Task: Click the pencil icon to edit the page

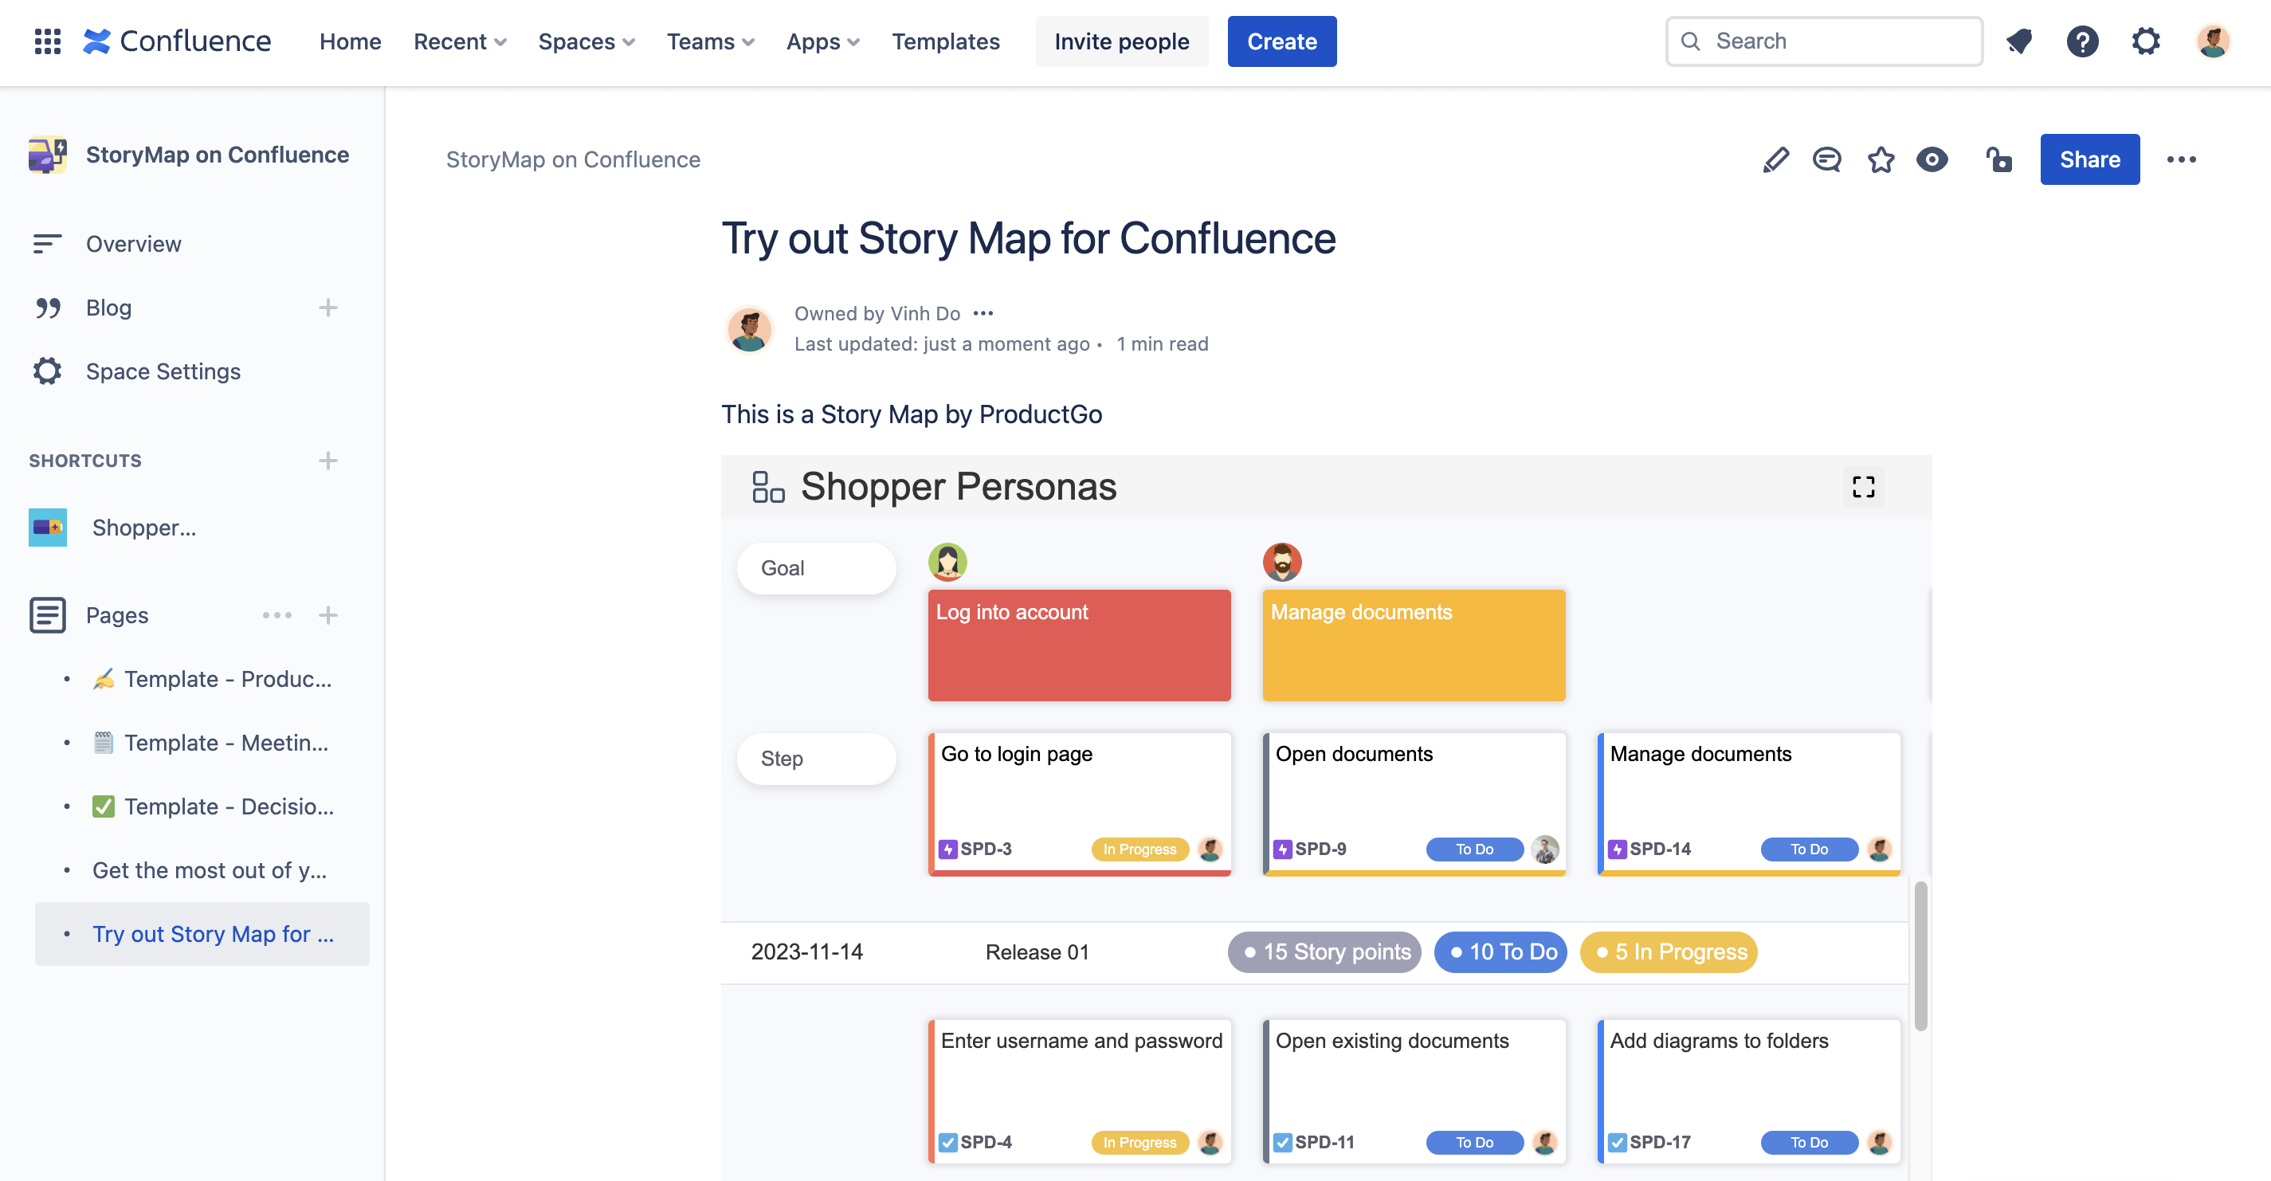Action: [1775, 159]
